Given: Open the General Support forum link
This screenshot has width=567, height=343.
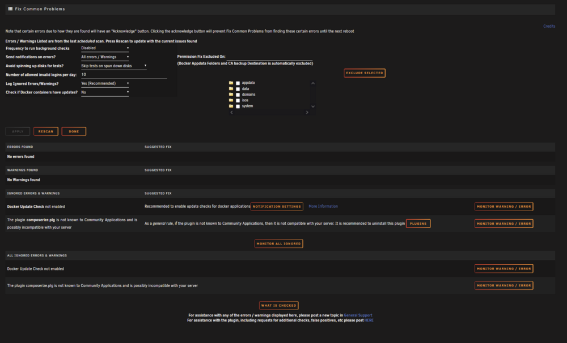Looking at the screenshot, I should 358,315.
